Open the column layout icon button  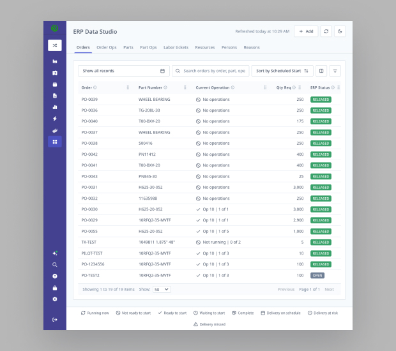tap(321, 71)
